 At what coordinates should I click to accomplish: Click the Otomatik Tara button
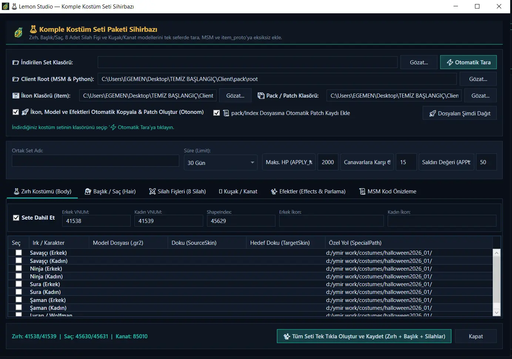(x=468, y=62)
